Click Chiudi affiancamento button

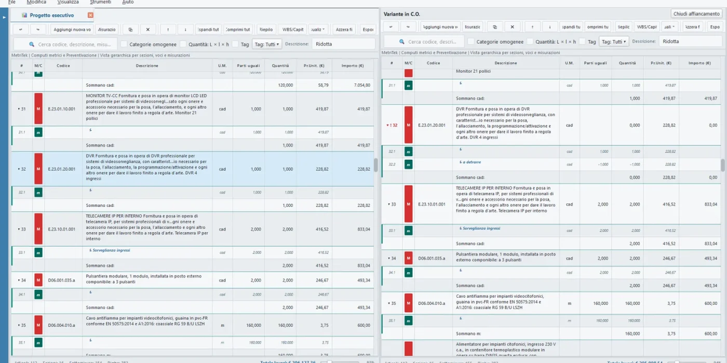(x=696, y=14)
